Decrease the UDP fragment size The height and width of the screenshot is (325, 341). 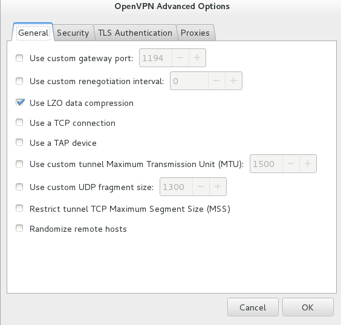201,187
